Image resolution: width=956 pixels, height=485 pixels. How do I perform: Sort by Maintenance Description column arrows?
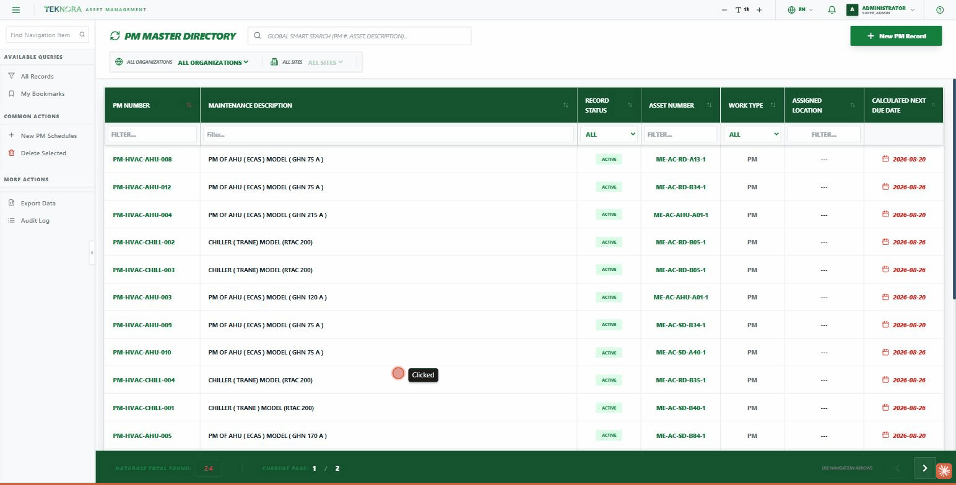tap(565, 105)
